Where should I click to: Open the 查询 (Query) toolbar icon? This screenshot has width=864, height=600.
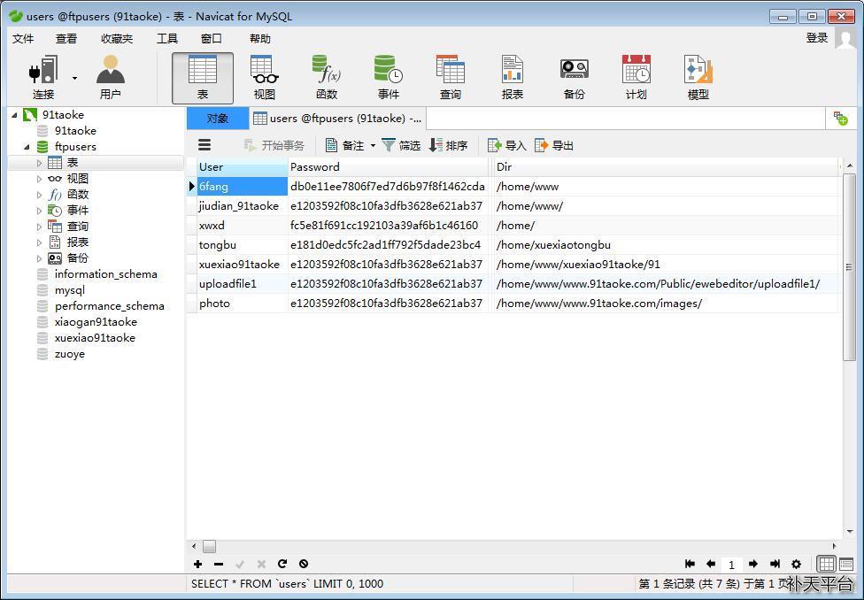point(451,77)
